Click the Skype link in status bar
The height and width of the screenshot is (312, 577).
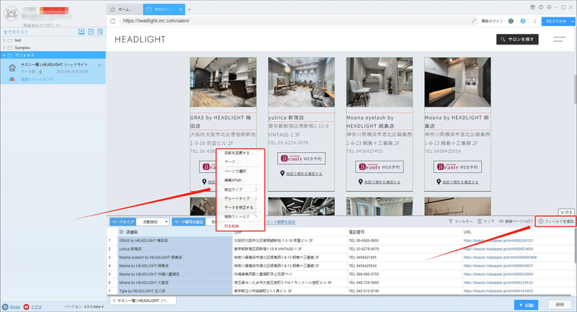(14, 307)
